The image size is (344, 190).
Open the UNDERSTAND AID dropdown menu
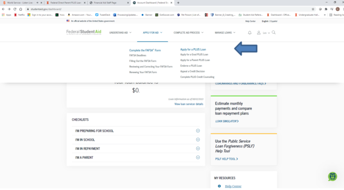tap(120, 33)
